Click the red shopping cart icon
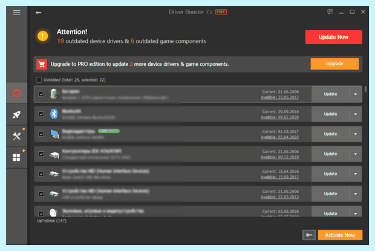Viewport: 375px width, 251px height. pyautogui.click(x=42, y=64)
